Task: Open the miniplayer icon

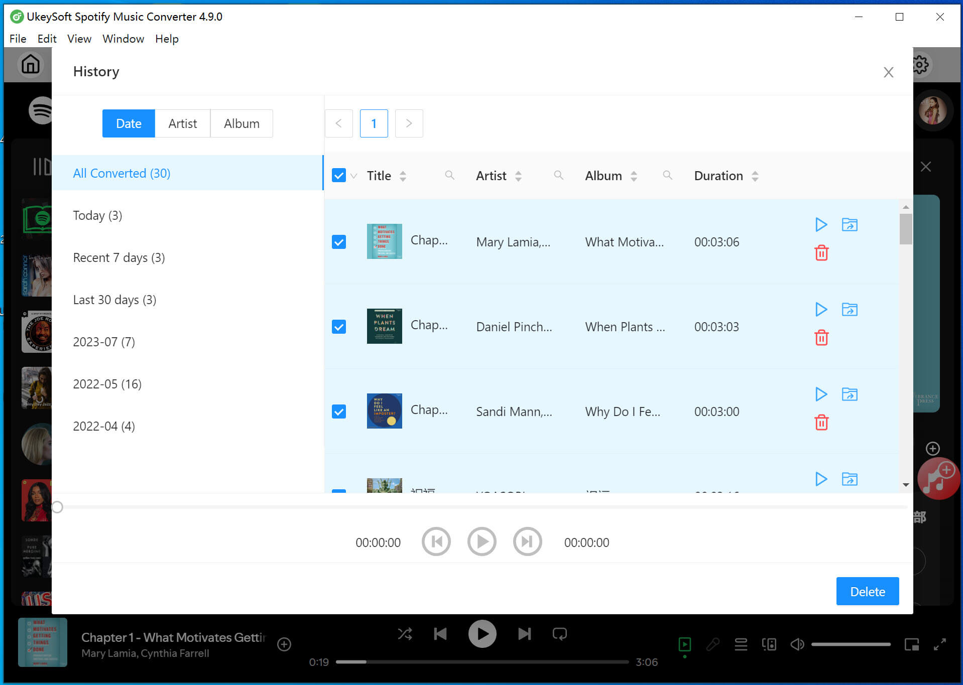Action: [911, 644]
